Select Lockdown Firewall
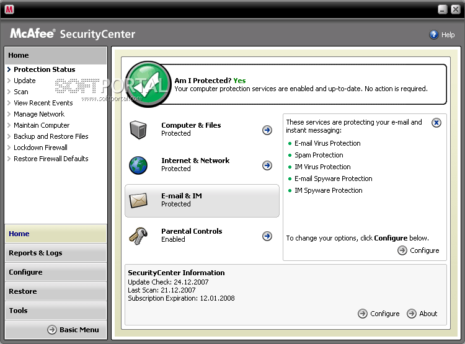465x344 pixels. point(40,148)
